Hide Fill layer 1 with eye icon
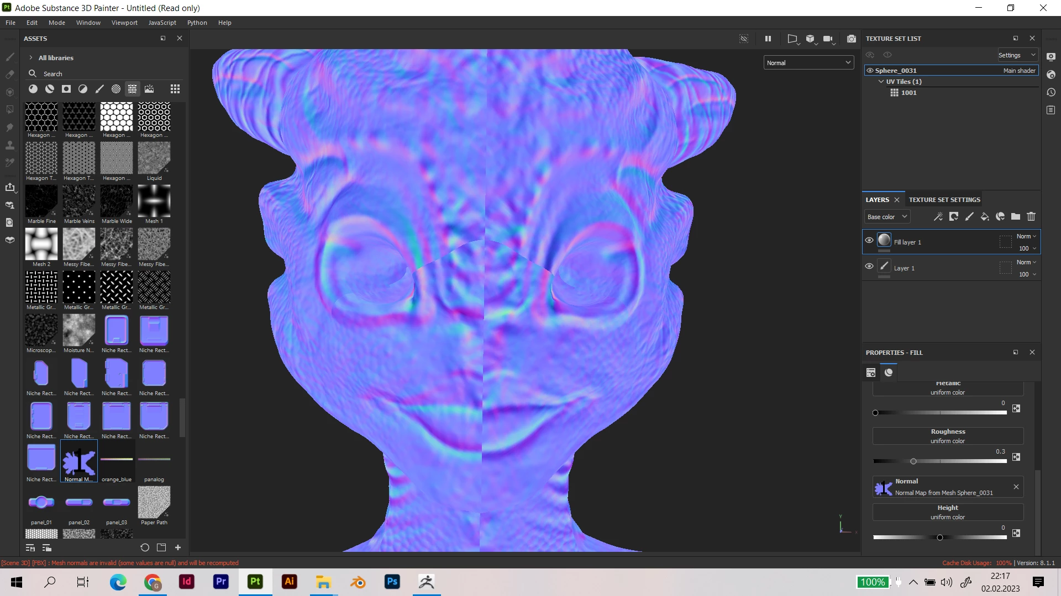This screenshot has height=596, width=1061. [869, 240]
